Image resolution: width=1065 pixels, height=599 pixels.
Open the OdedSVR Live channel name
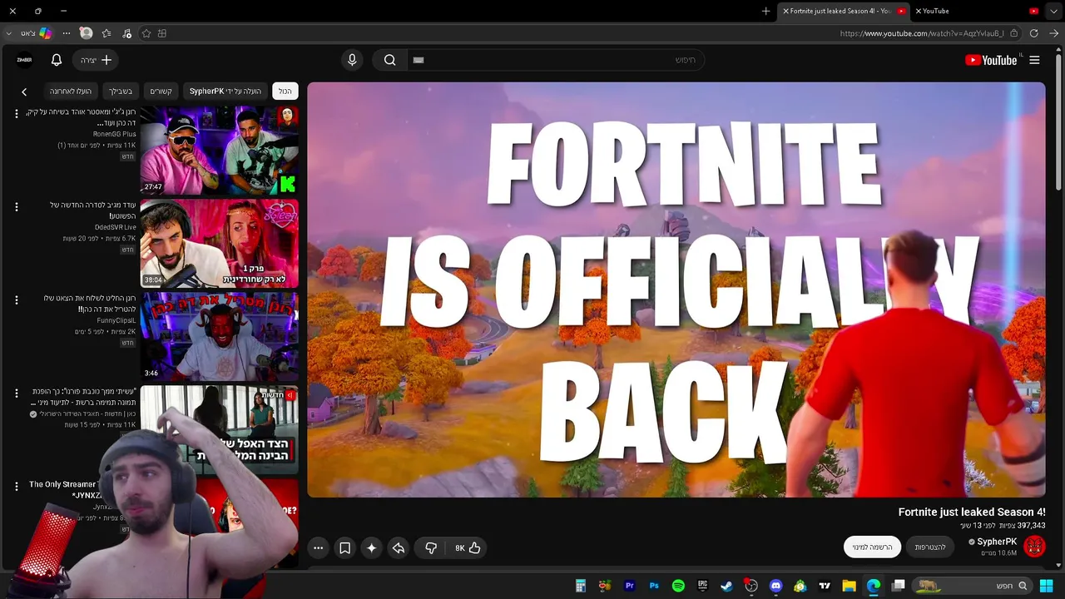click(x=115, y=227)
